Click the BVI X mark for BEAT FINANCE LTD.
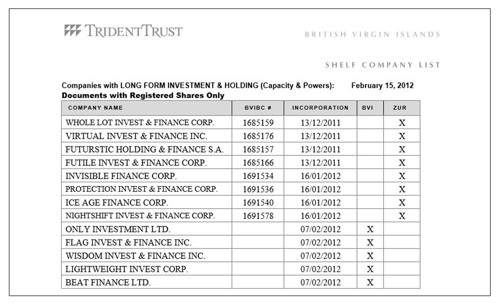The height and width of the screenshot is (306, 499). coord(370,282)
